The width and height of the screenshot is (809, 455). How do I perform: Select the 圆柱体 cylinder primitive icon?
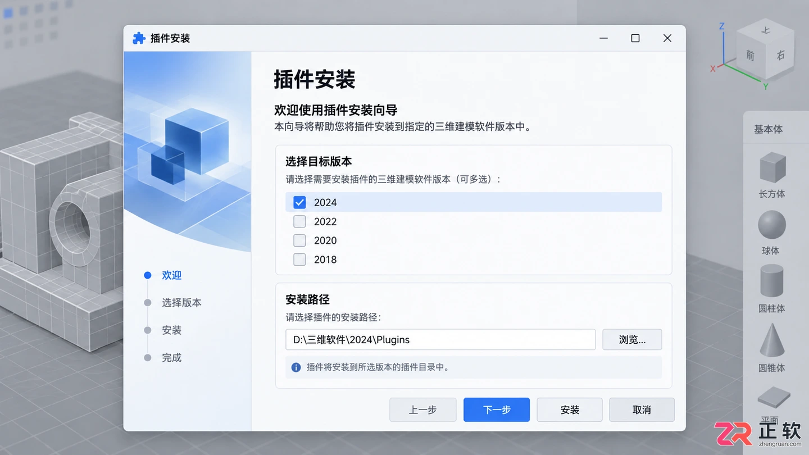(772, 281)
